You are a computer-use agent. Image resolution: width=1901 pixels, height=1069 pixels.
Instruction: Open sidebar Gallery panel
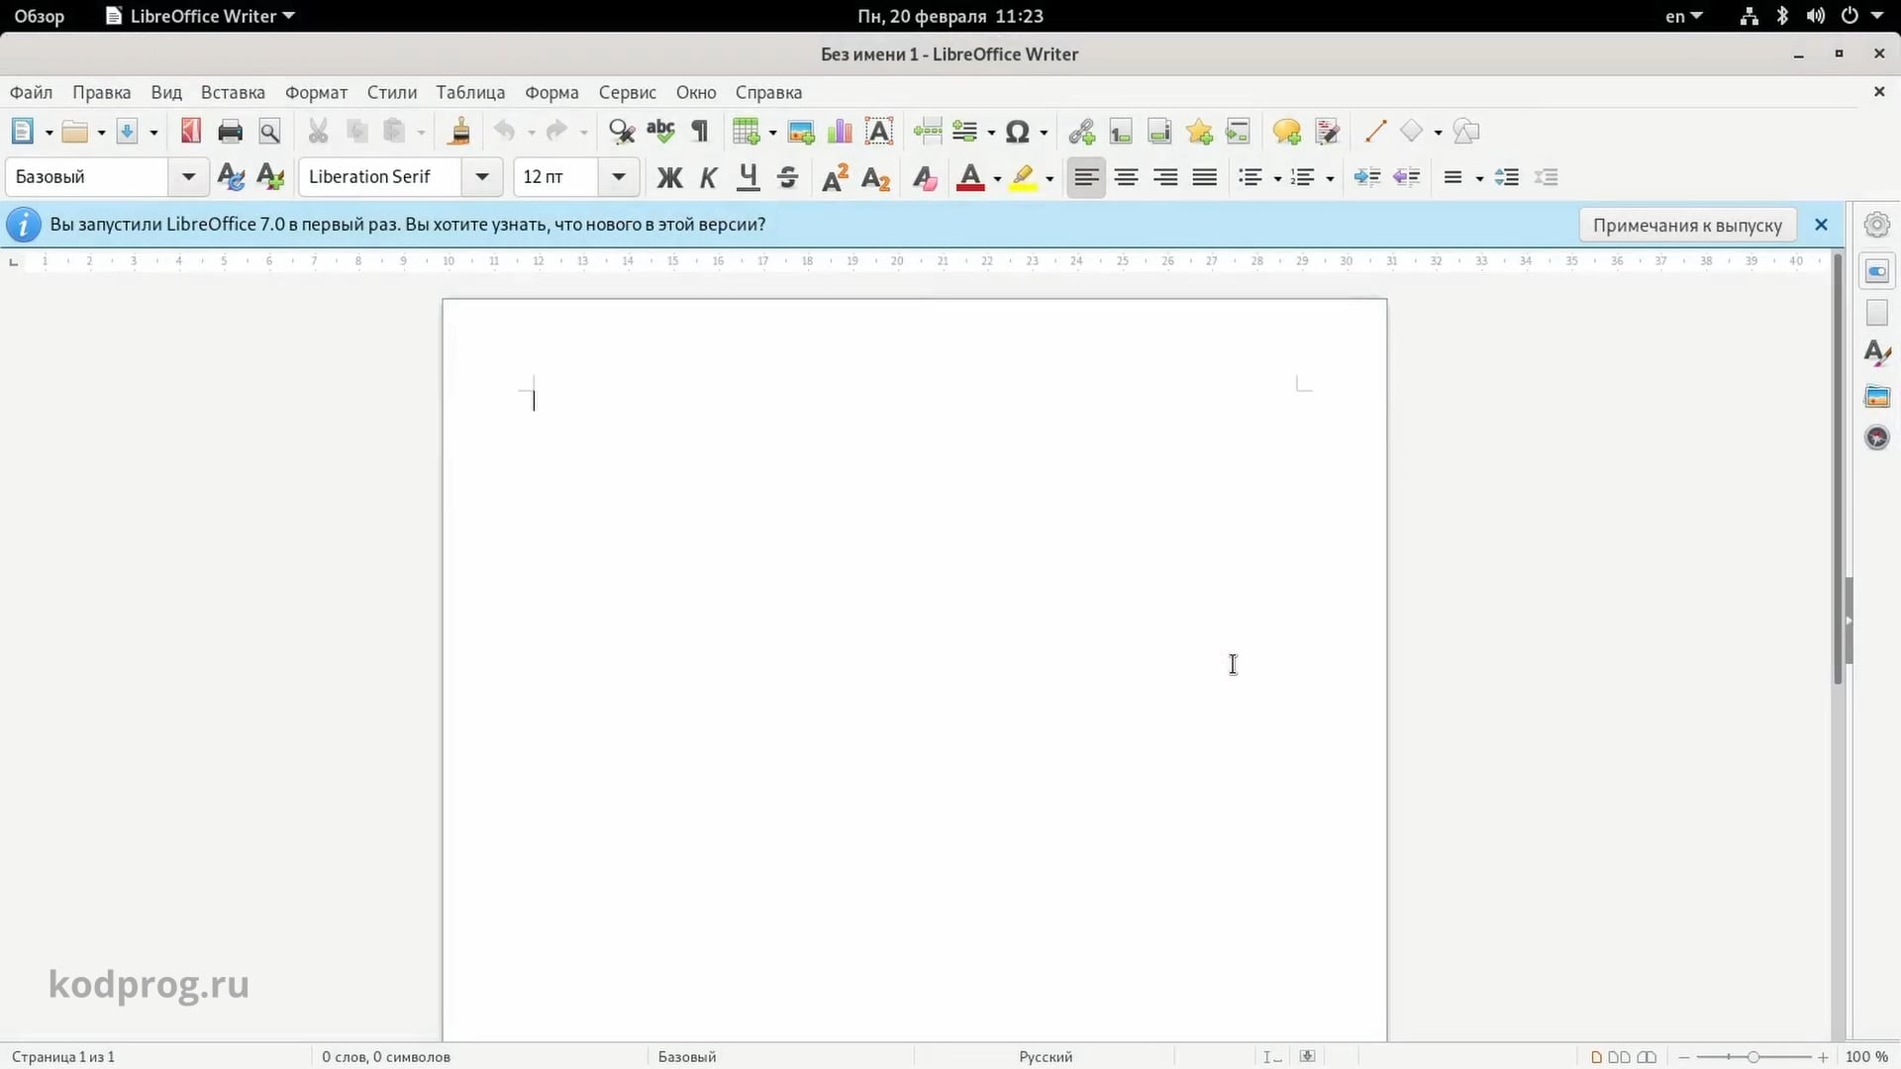tap(1877, 397)
